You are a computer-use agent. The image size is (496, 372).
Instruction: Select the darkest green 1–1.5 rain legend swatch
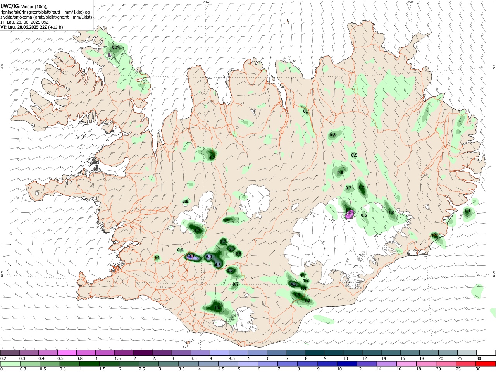click(89, 363)
